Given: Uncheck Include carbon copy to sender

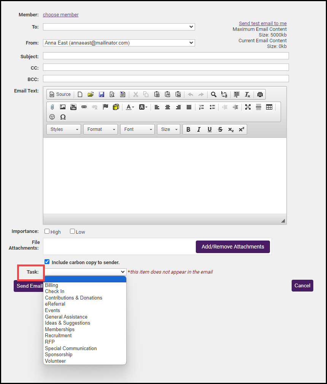Looking at the screenshot, I should tap(47, 262).
